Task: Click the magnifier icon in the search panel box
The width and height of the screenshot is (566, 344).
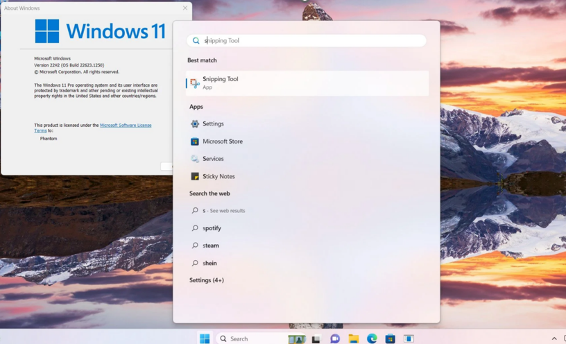Action: coord(196,40)
